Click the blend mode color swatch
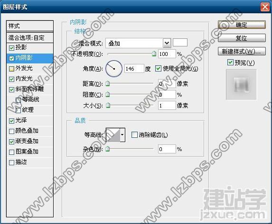The image size is (272, 224). (180, 43)
